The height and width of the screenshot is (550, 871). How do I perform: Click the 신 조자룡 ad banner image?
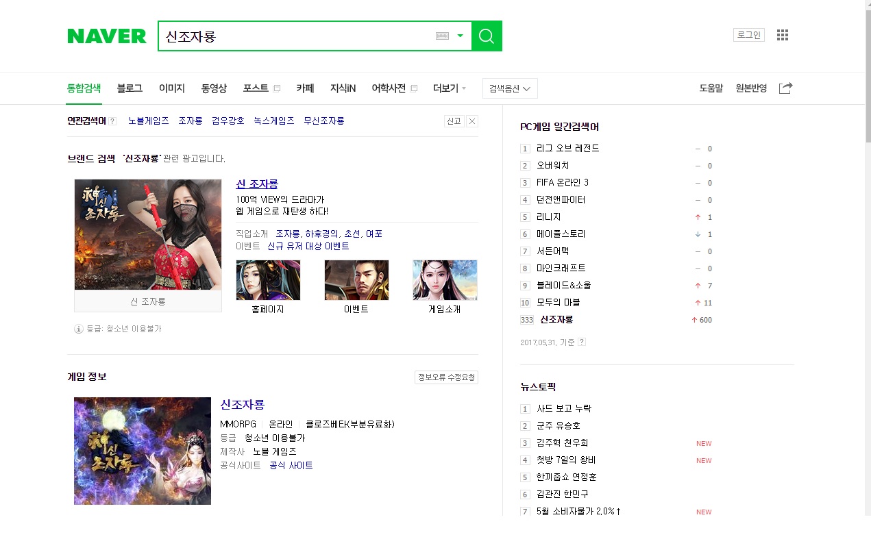pyautogui.click(x=148, y=234)
